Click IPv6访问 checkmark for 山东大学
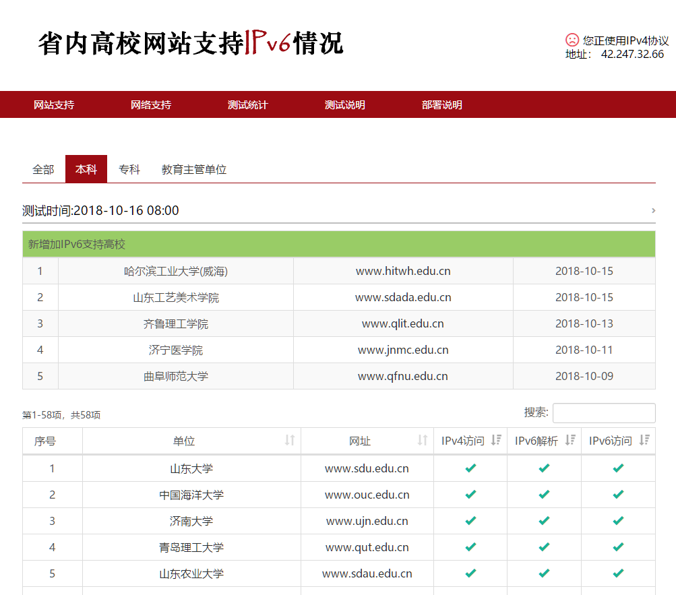Viewport: 676px width, 595px height. pyautogui.click(x=618, y=468)
